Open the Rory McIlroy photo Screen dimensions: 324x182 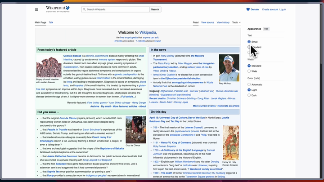pos(229,68)
